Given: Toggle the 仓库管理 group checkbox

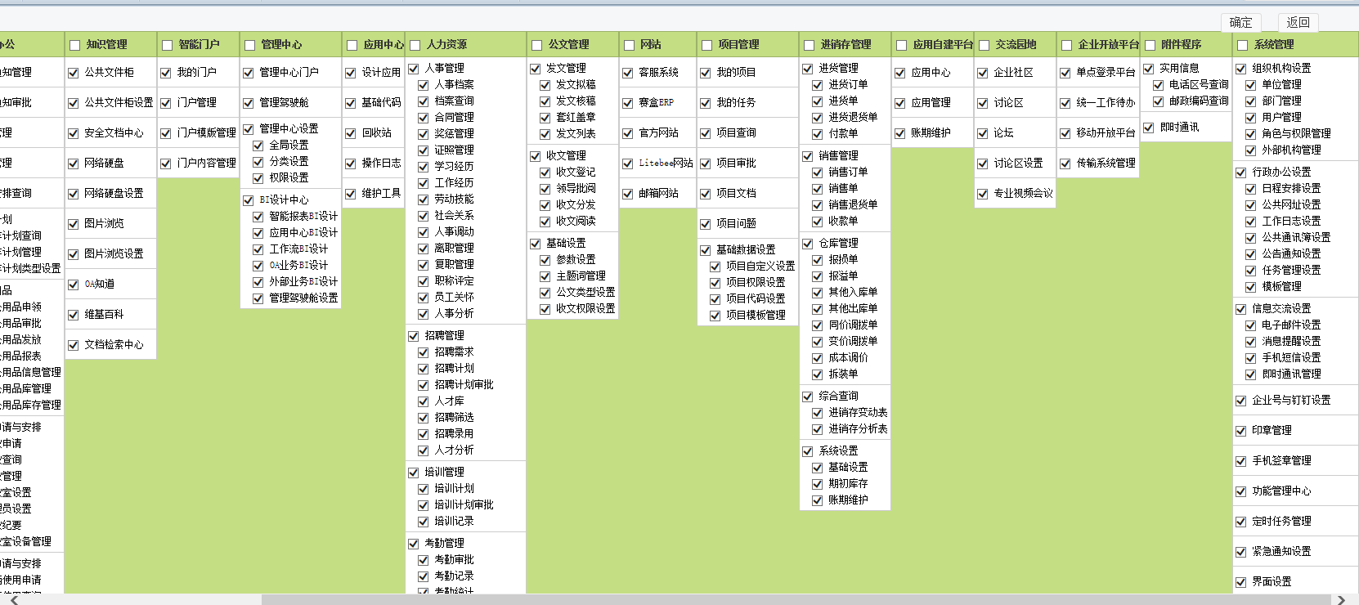Looking at the screenshot, I should 808,244.
